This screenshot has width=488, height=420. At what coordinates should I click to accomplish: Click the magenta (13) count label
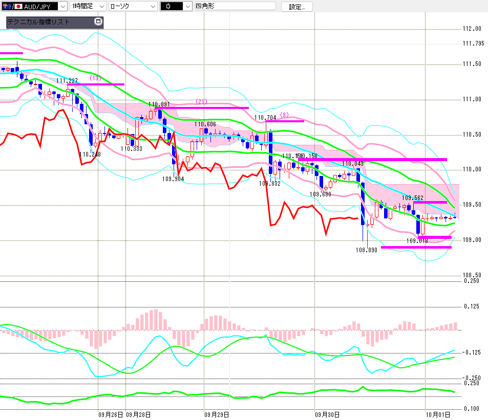pos(96,78)
